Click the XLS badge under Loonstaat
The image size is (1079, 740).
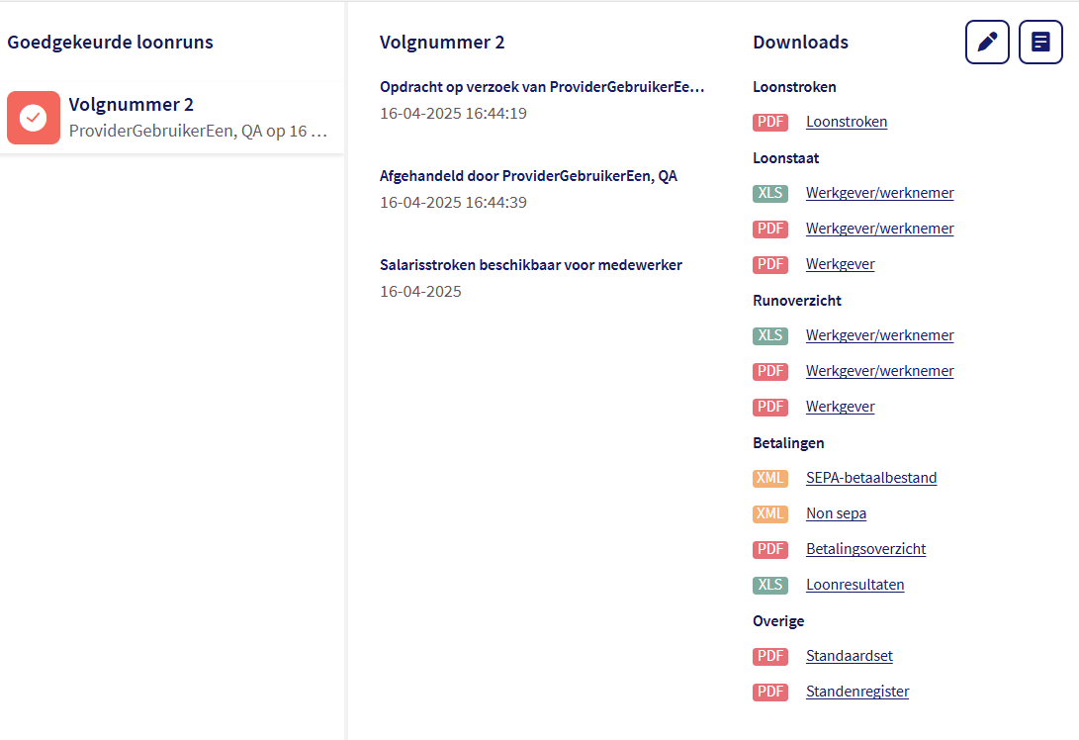769,193
